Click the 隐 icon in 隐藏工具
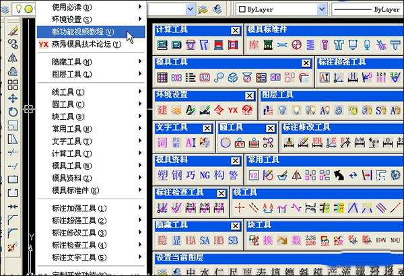The width and height of the screenshot is (404, 276). 162,240
